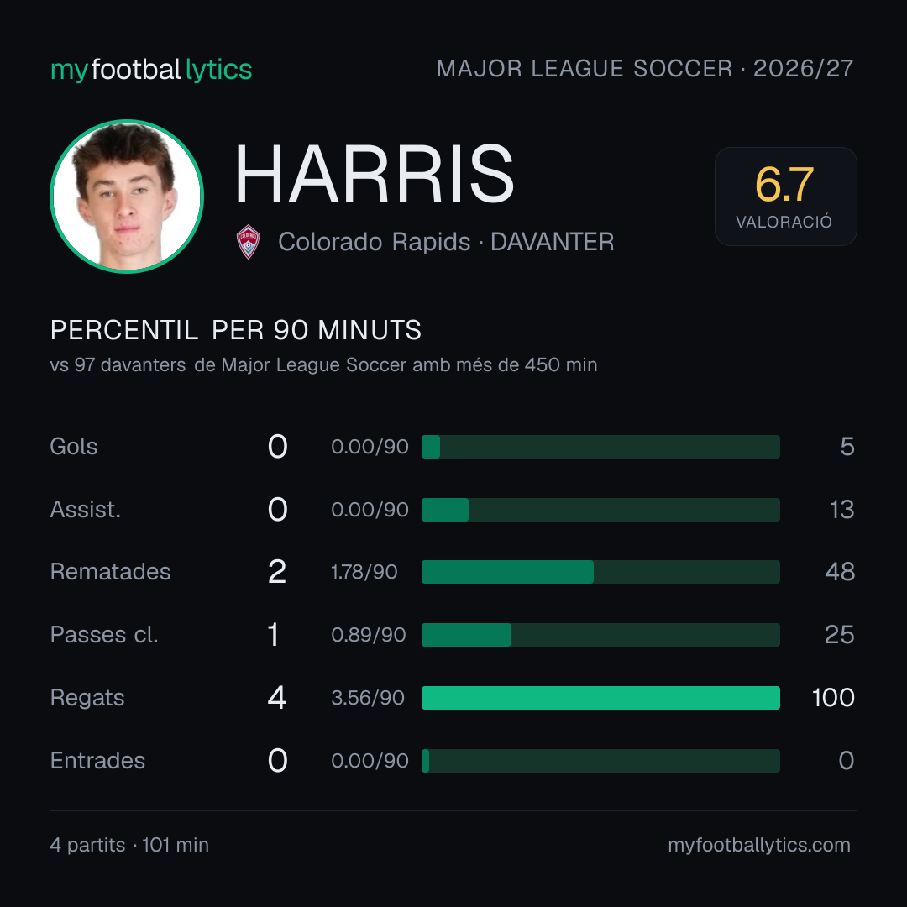Select the Major League Soccer 2026/27 header
This screenshot has height=907, width=907.
coord(644,68)
